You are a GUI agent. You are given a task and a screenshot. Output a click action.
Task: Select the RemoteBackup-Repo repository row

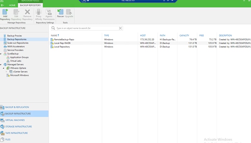point(150,39)
